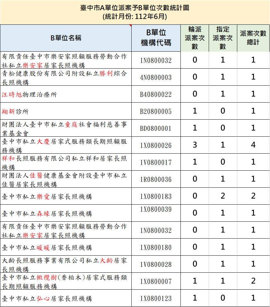
Task: Click code cell 1X0800123
Action: (x=156, y=299)
